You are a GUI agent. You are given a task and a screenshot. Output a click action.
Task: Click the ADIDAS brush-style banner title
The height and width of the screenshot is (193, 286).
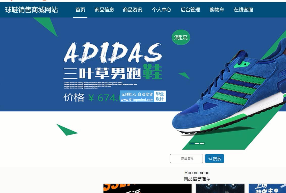[112, 53]
